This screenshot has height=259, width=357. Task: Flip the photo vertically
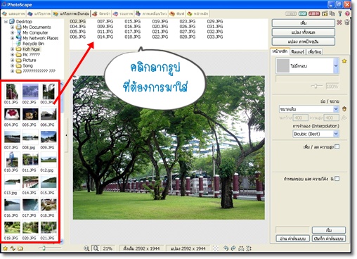[x=249, y=248]
